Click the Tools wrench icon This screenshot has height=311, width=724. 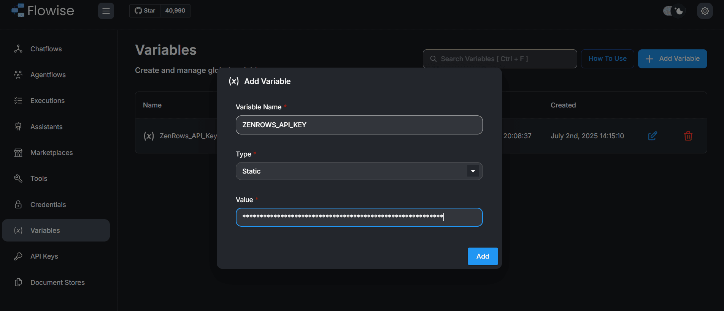click(x=18, y=178)
